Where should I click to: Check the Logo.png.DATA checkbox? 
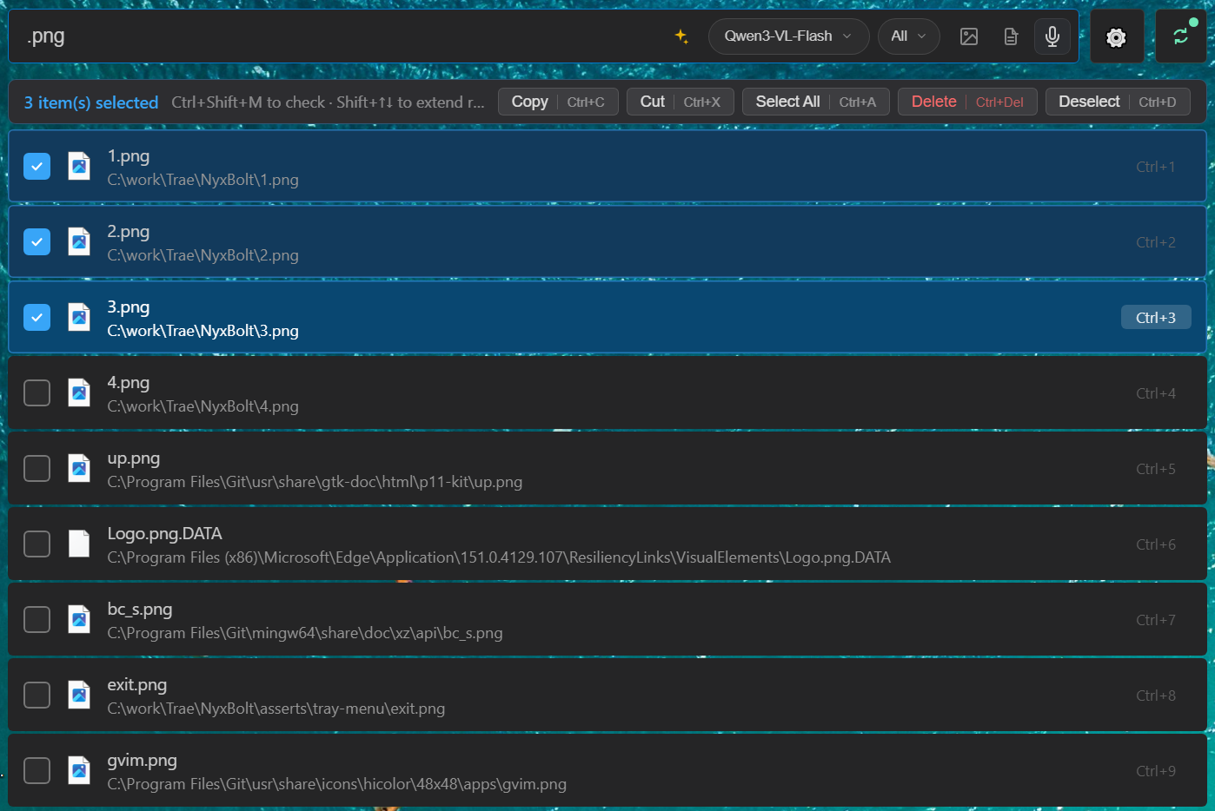pyautogui.click(x=37, y=544)
